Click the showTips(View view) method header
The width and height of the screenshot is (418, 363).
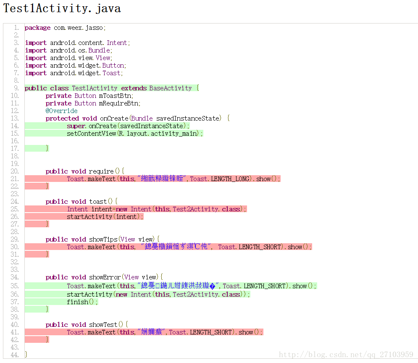103,239
